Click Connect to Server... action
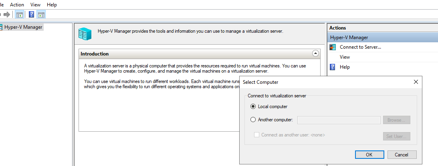The height and width of the screenshot is (166, 438). click(x=360, y=47)
